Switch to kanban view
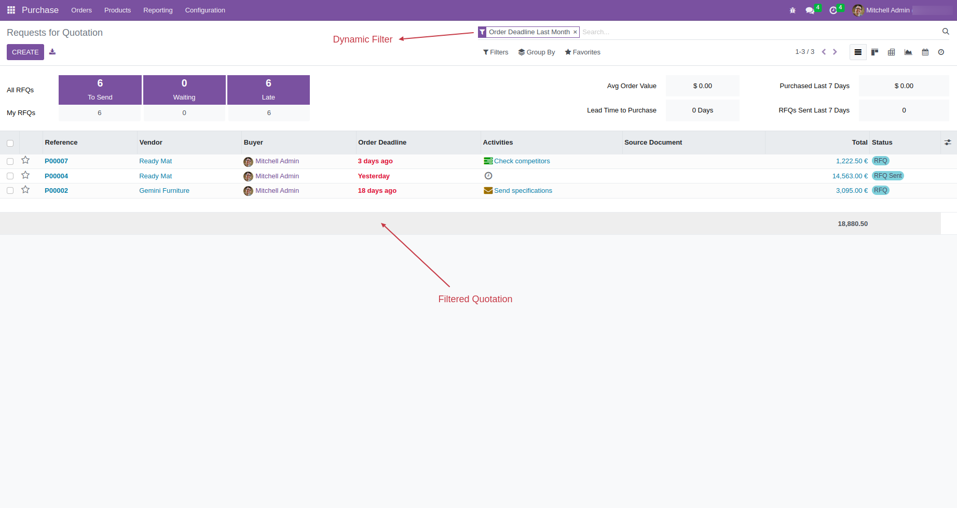 [874, 52]
